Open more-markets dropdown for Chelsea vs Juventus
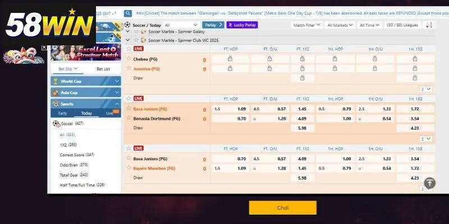The height and width of the screenshot is (224, 449). pyautogui.click(x=426, y=89)
